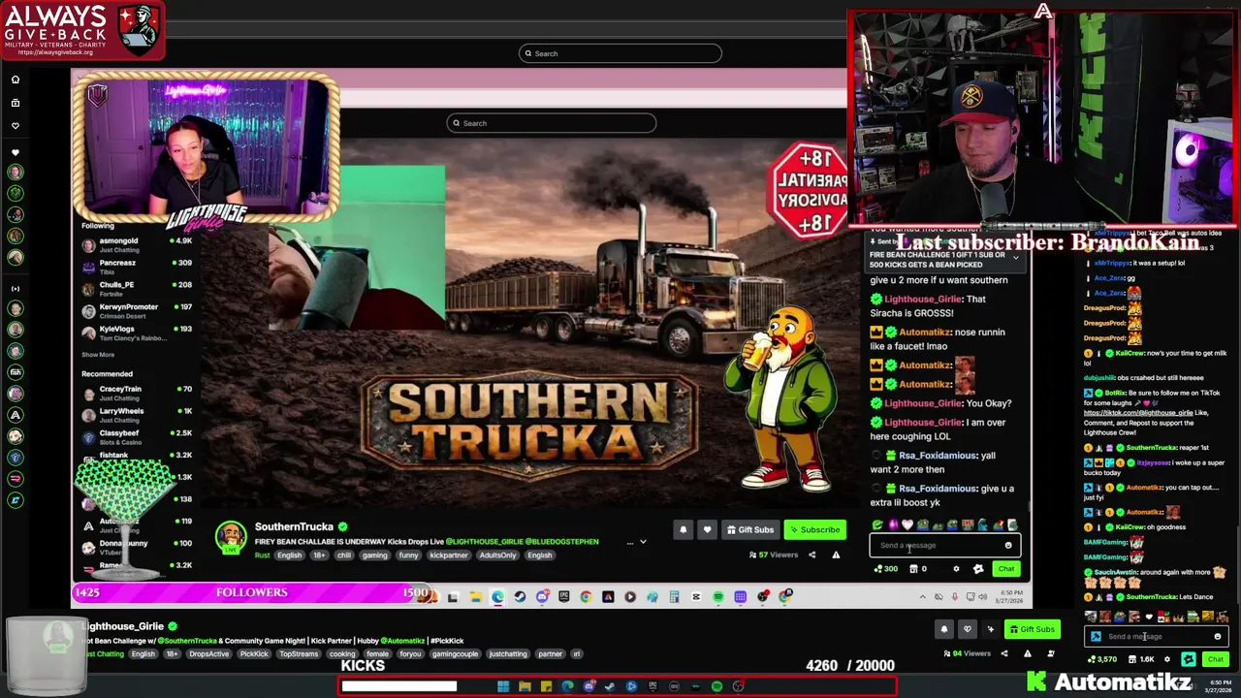Subscribe to SouthernTrucka
This screenshot has width=1241, height=698.
coord(814,529)
